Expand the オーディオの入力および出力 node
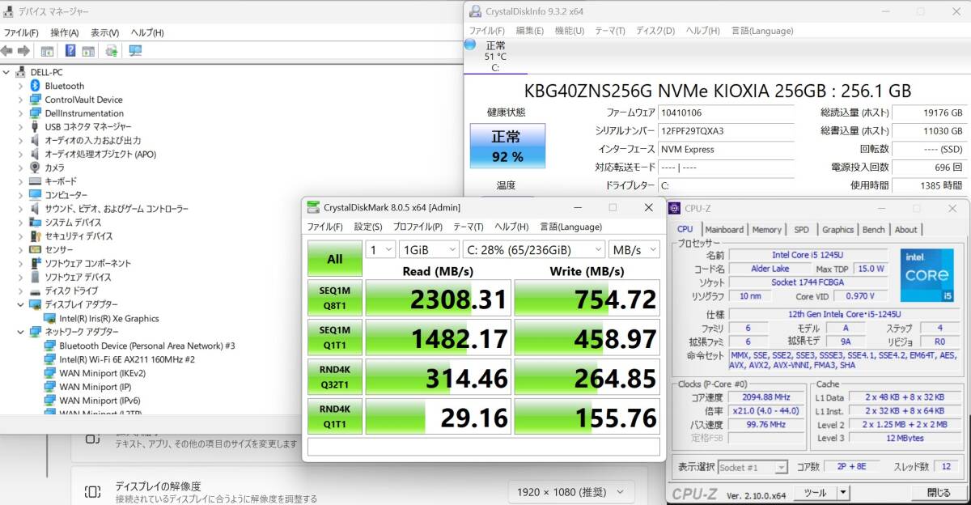Image resolution: width=971 pixels, height=505 pixels. tap(21, 141)
